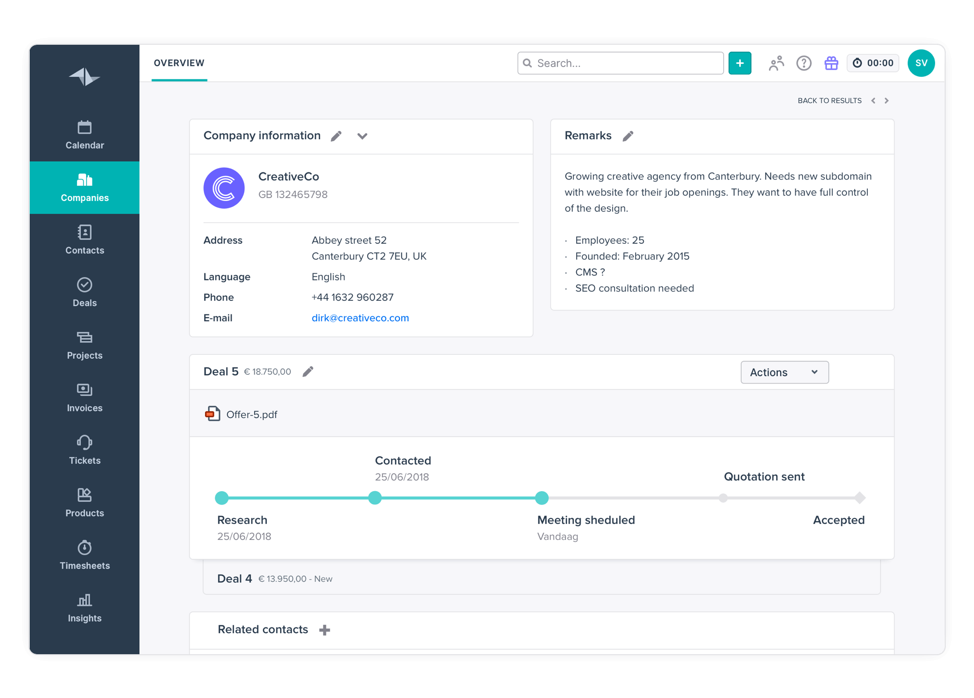Screen dimensions: 974x698
Task: Open help question mark icon
Action: point(804,63)
